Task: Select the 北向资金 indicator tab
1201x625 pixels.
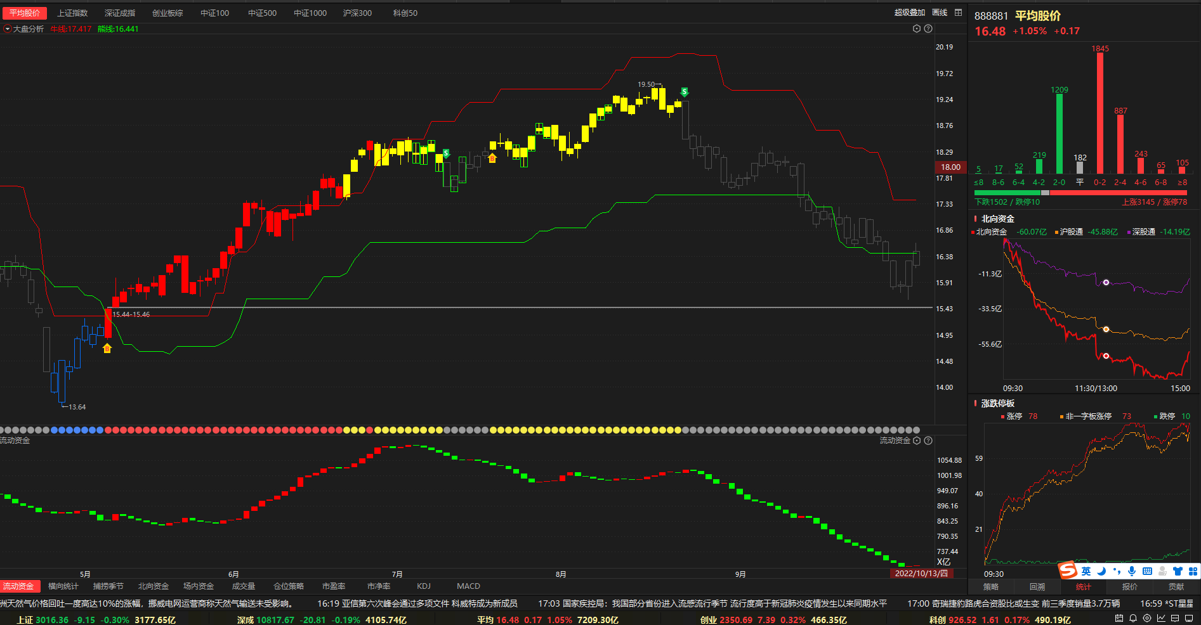Action: [154, 586]
